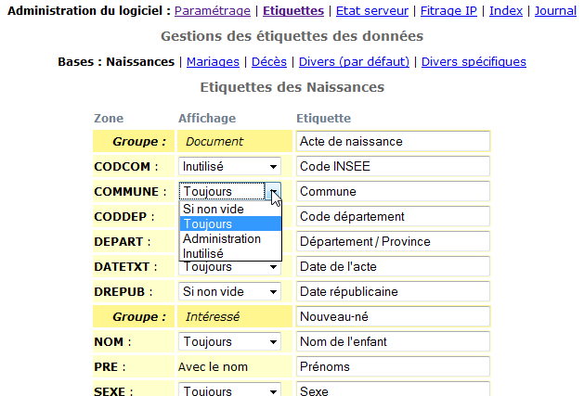
Task: Click the Index admin link
Action: [506, 11]
